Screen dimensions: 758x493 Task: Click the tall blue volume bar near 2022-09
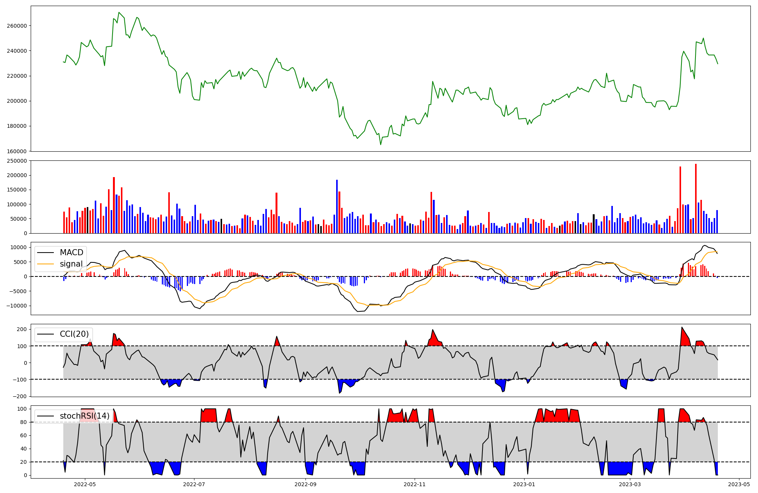coord(337,207)
